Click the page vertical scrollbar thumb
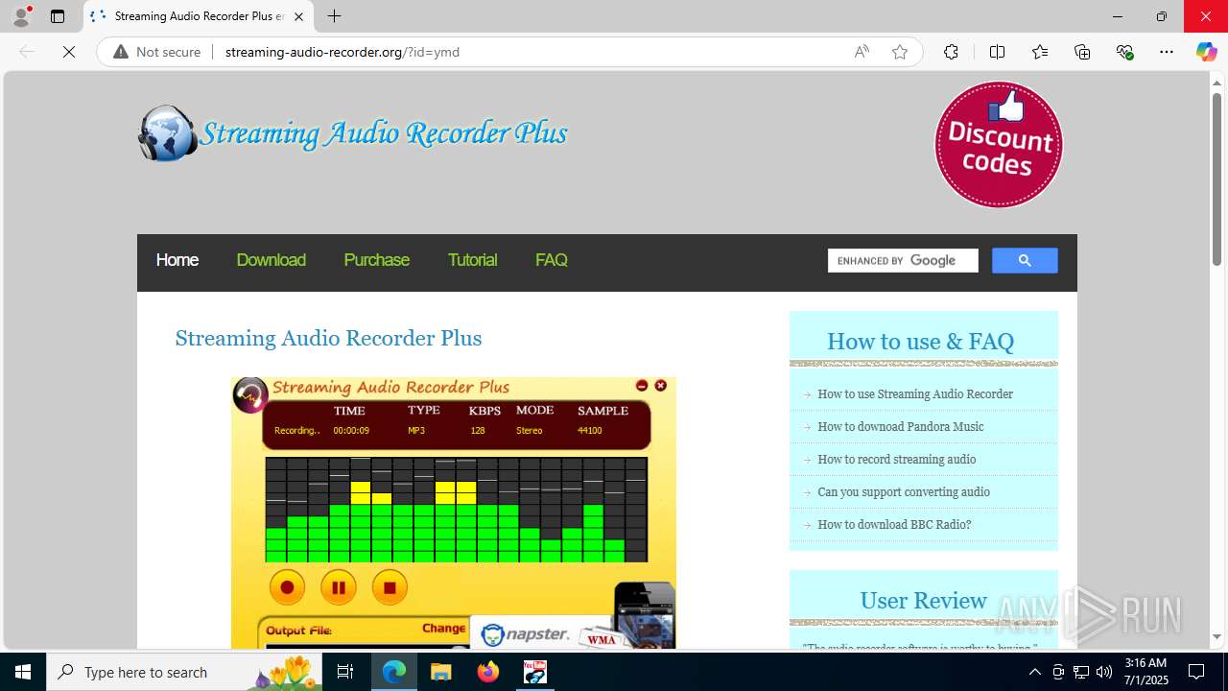Image resolution: width=1228 pixels, height=691 pixels. 1216,179
